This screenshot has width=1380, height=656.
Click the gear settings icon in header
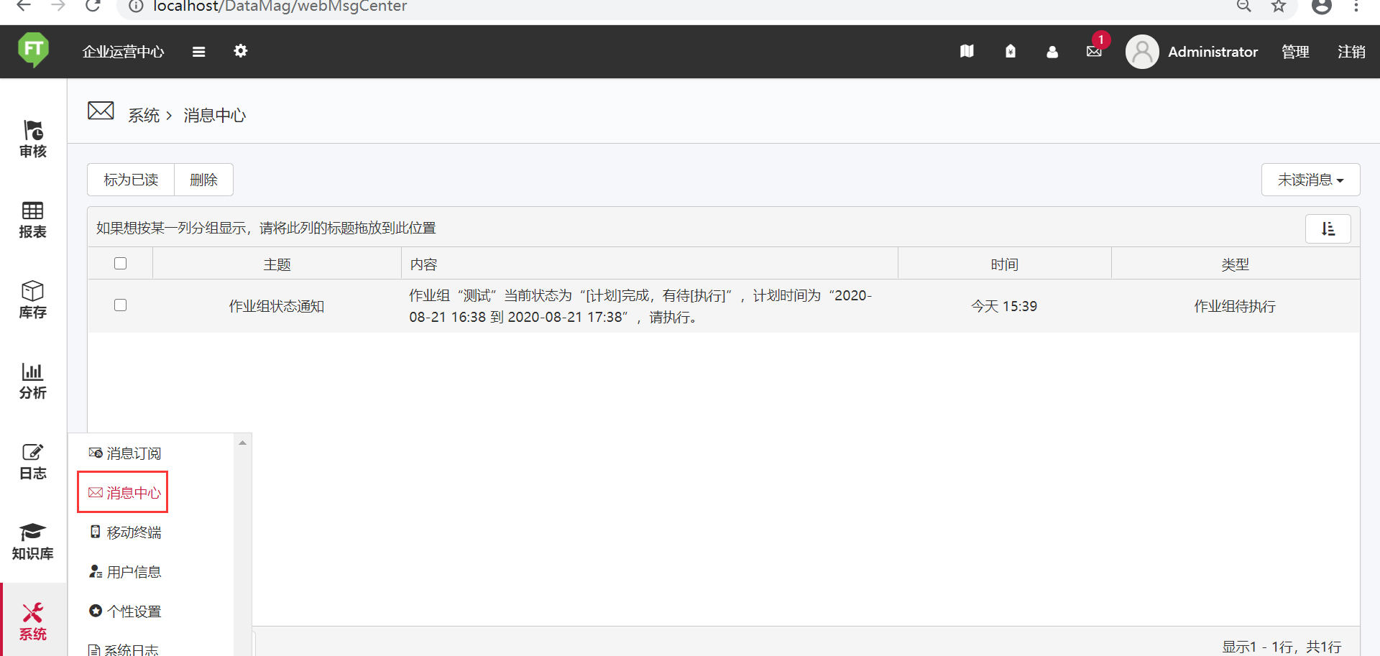[241, 51]
